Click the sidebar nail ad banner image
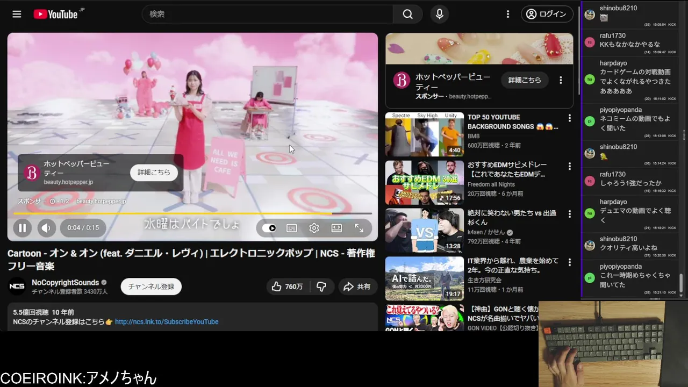This screenshot has height=387, width=688. [x=479, y=48]
